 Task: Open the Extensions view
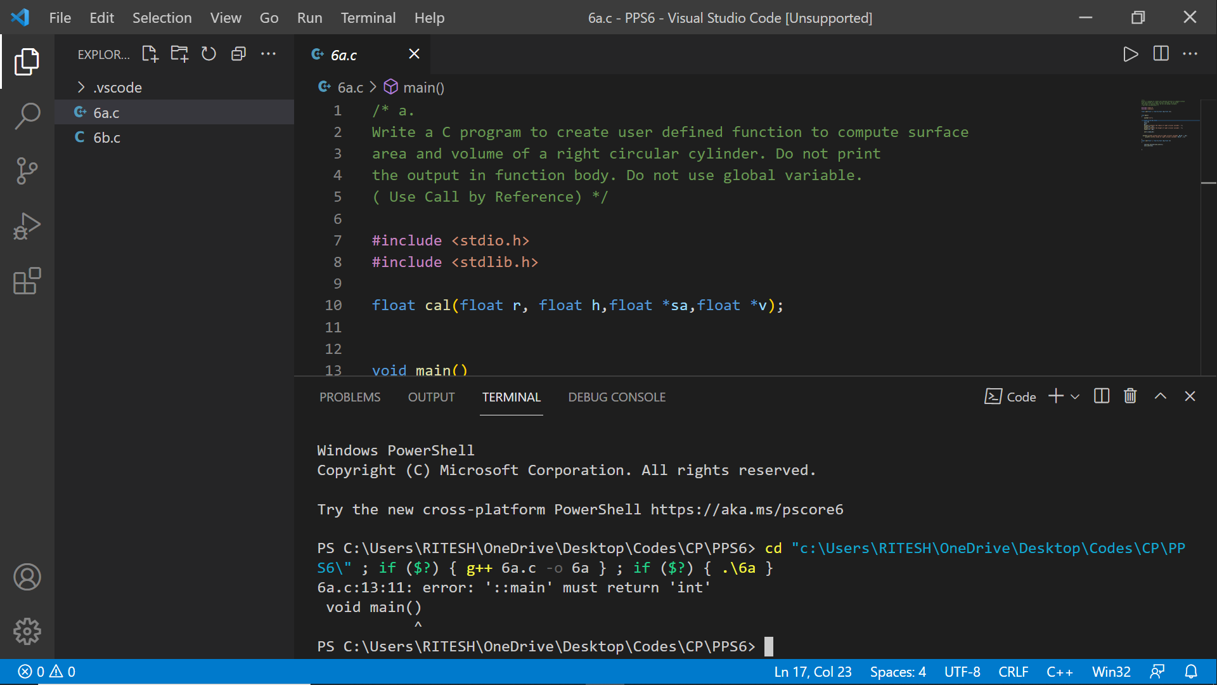(x=27, y=281)
